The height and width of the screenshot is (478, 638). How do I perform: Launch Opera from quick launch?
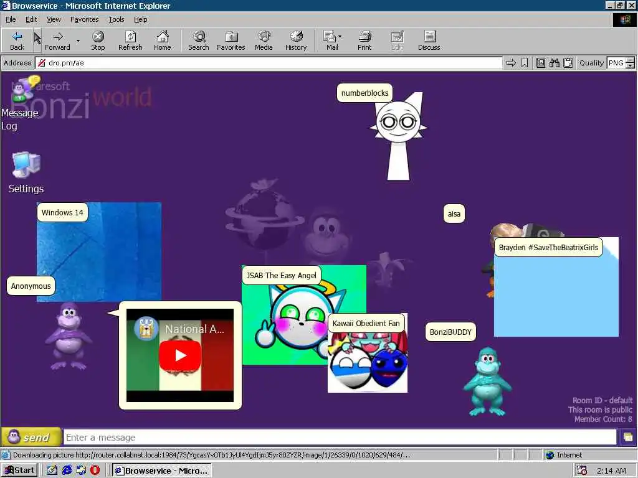(95, 471)
